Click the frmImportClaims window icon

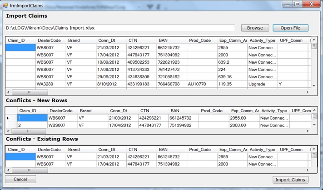pyautogui.click(x=5, y=5)
